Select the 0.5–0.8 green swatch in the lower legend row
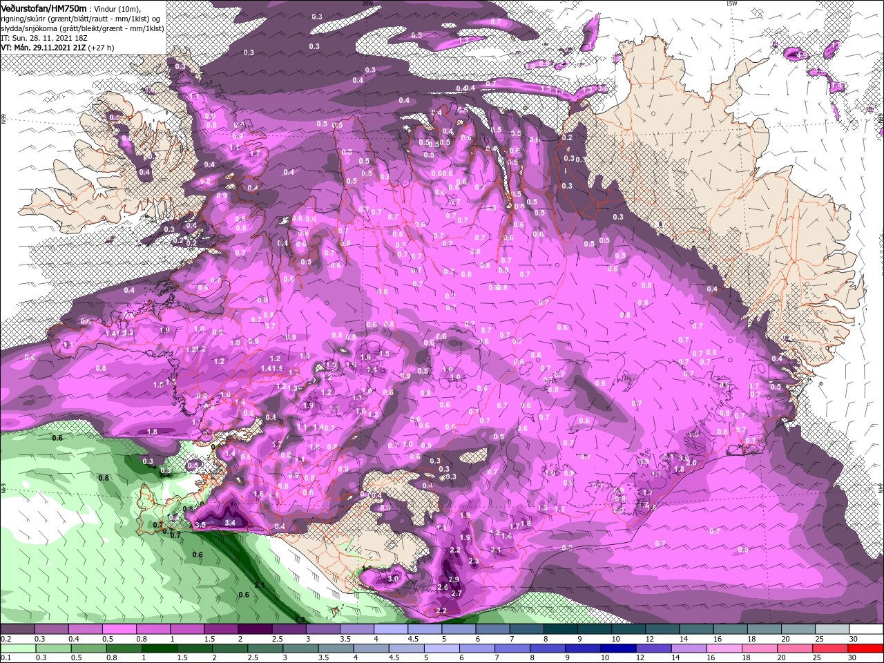Image resolution: width=884 pixels, height=663 pixels. tap(90, 648)
